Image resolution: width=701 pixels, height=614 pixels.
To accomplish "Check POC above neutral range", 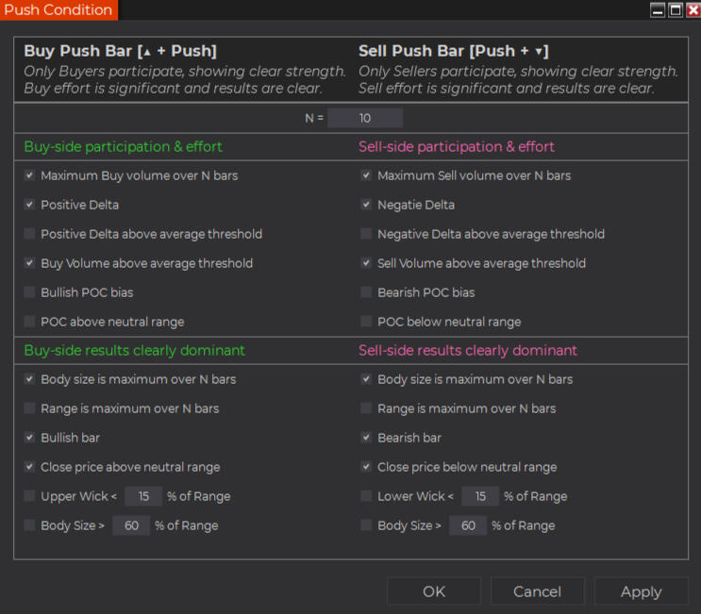I will click(x=30, y=322).
